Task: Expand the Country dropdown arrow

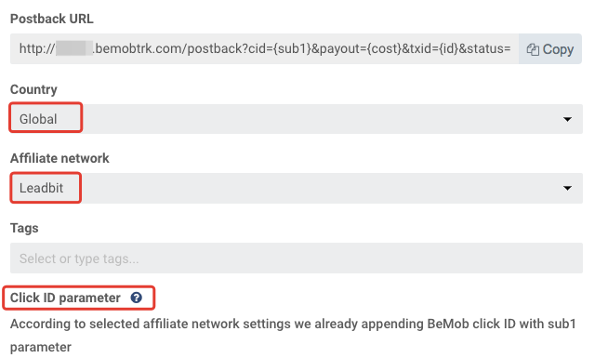Action: [x=567, y=119]
